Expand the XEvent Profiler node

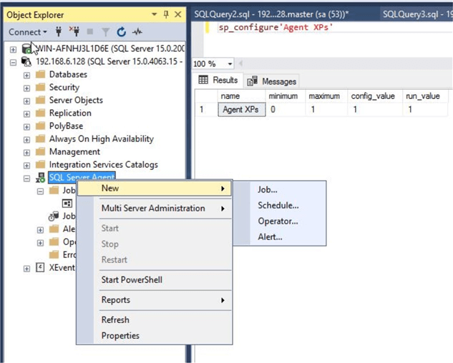click(x=26, y=268)
